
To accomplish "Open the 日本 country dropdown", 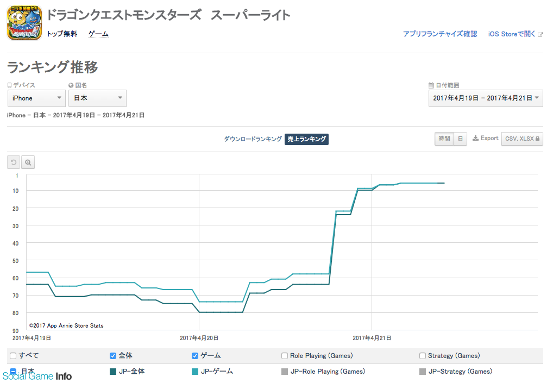I will pyautogui.click(x=97, y=98).
